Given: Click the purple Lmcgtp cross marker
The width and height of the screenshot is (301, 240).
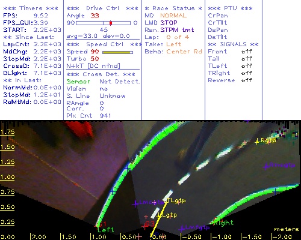Looking at the screenshot, I should click(x=135, y=204).
